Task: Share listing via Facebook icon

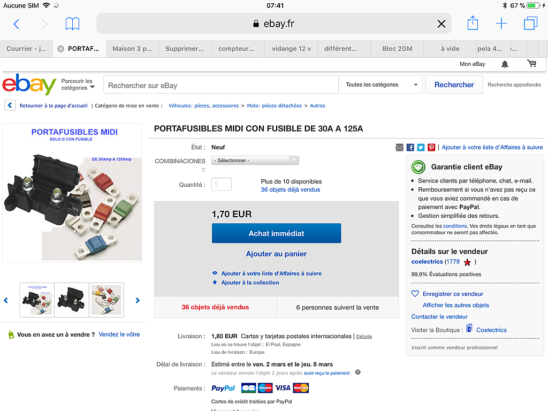Action: (x=410, y=148)
